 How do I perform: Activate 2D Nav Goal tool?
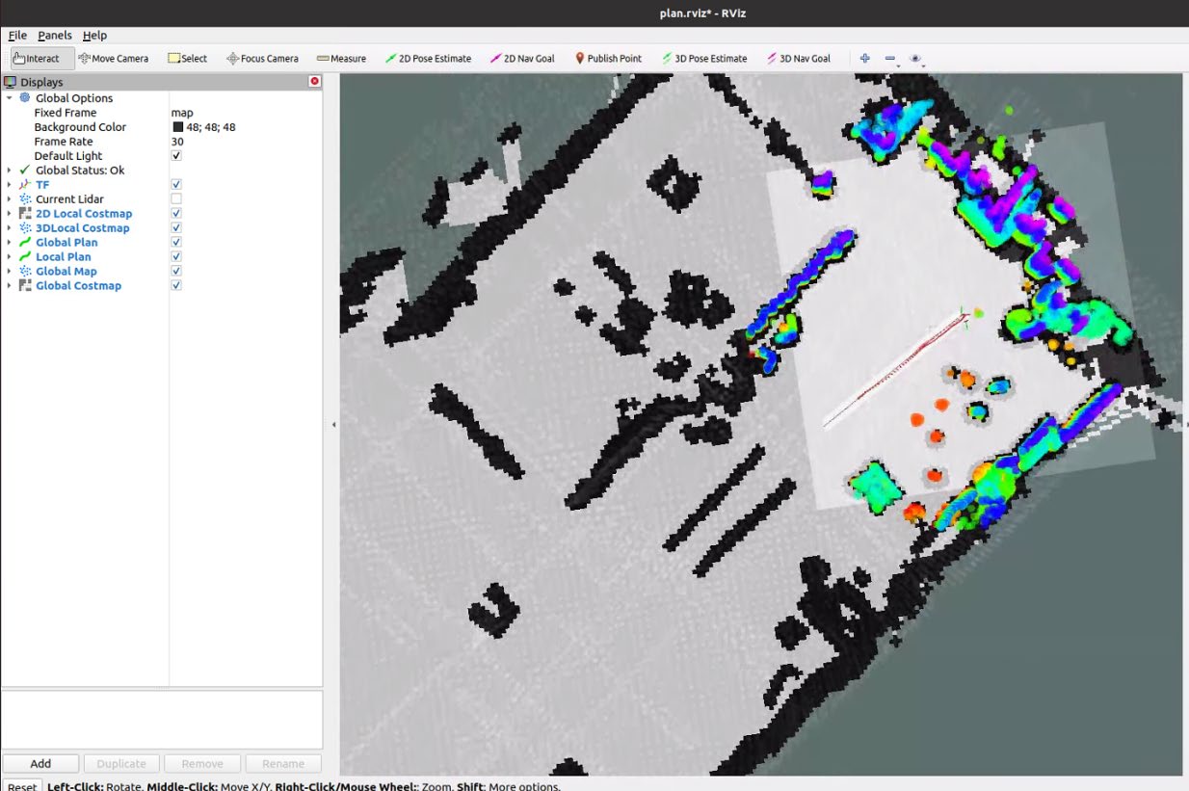[x=522, y=58]
